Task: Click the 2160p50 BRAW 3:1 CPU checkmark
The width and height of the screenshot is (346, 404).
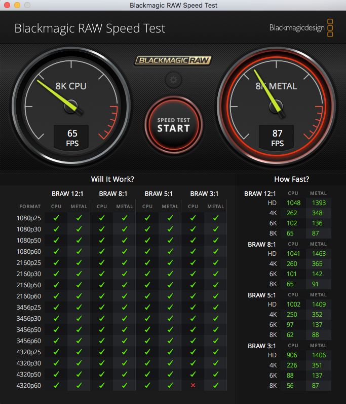Action: point(193,285)
